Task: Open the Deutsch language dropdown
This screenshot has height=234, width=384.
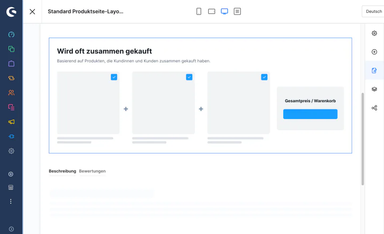Action: coord(373,12)
